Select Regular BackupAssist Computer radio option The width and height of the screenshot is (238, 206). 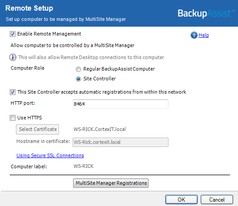tap(78, 69)
